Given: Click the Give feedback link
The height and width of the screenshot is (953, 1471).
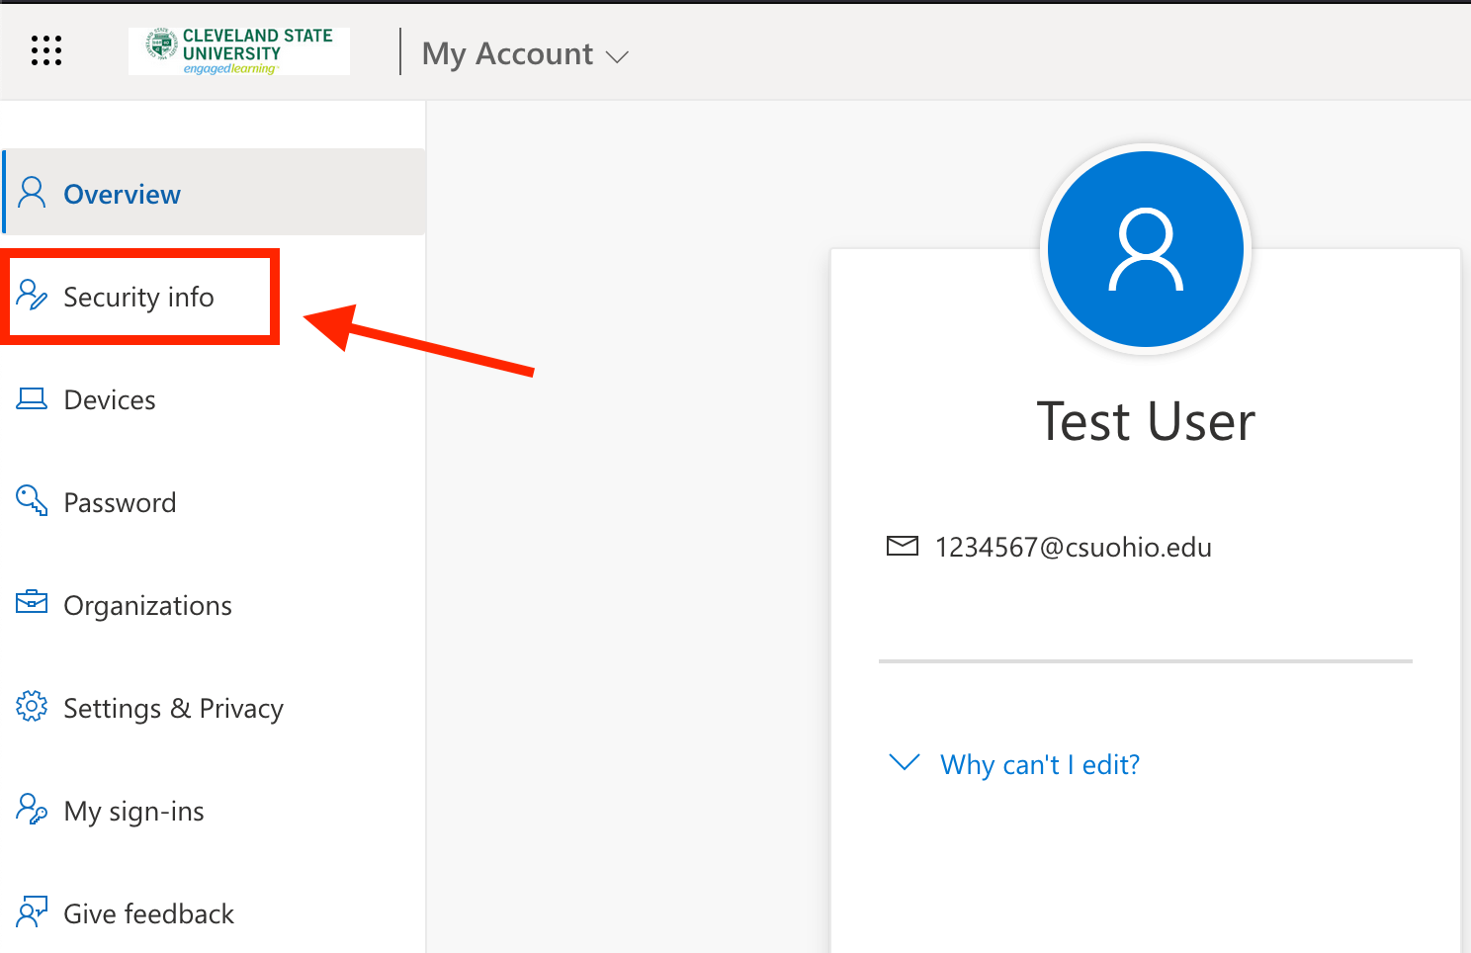Looking at the screenshot, I should click(x=148, y=912).
